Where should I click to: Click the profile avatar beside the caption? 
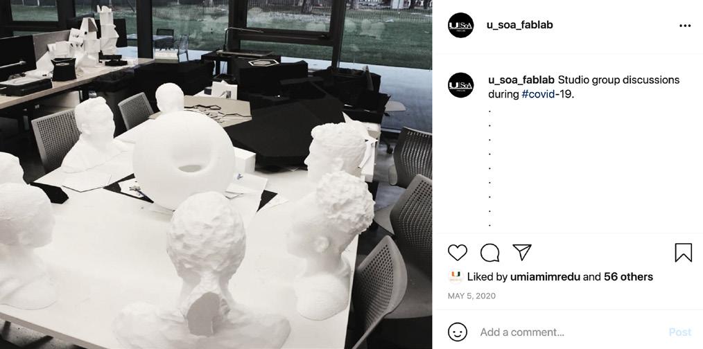[461, 85]
